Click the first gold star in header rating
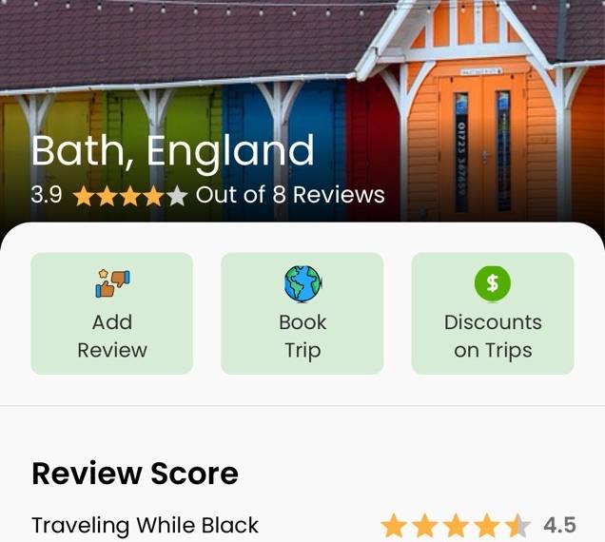The height and width of the screenshot is (542, 605). point(84,195)
